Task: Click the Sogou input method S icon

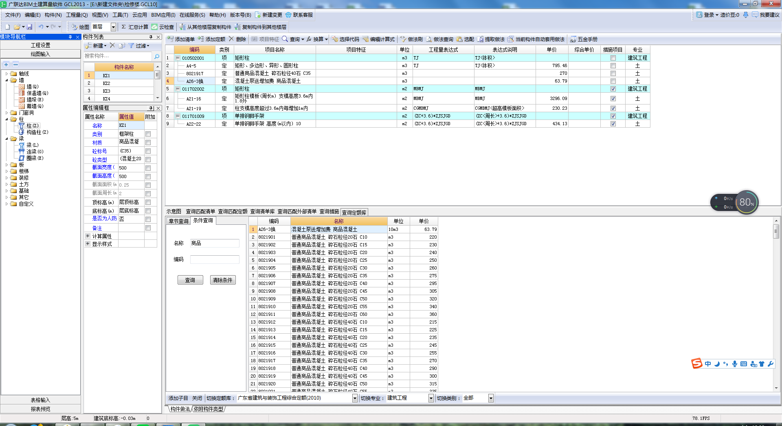Action: click(696, 363)
